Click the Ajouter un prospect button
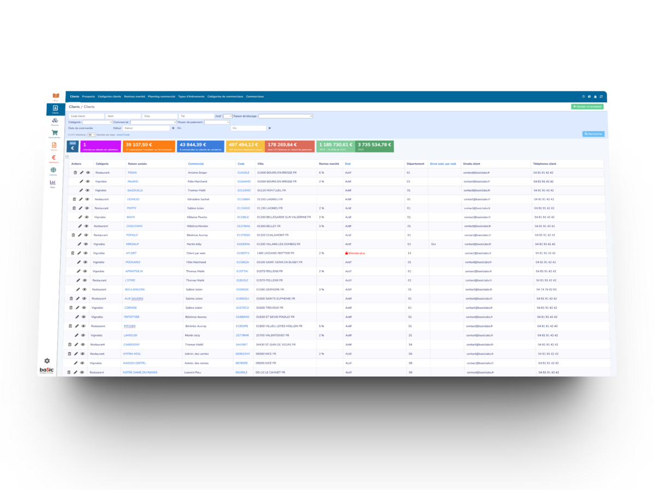Image resolution: width=654 pixels, height=490 pixels. [x=587, y=107]
